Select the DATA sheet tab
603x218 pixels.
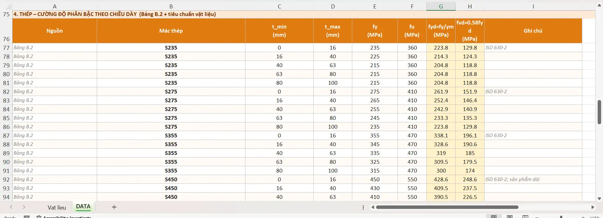point(83,206)
